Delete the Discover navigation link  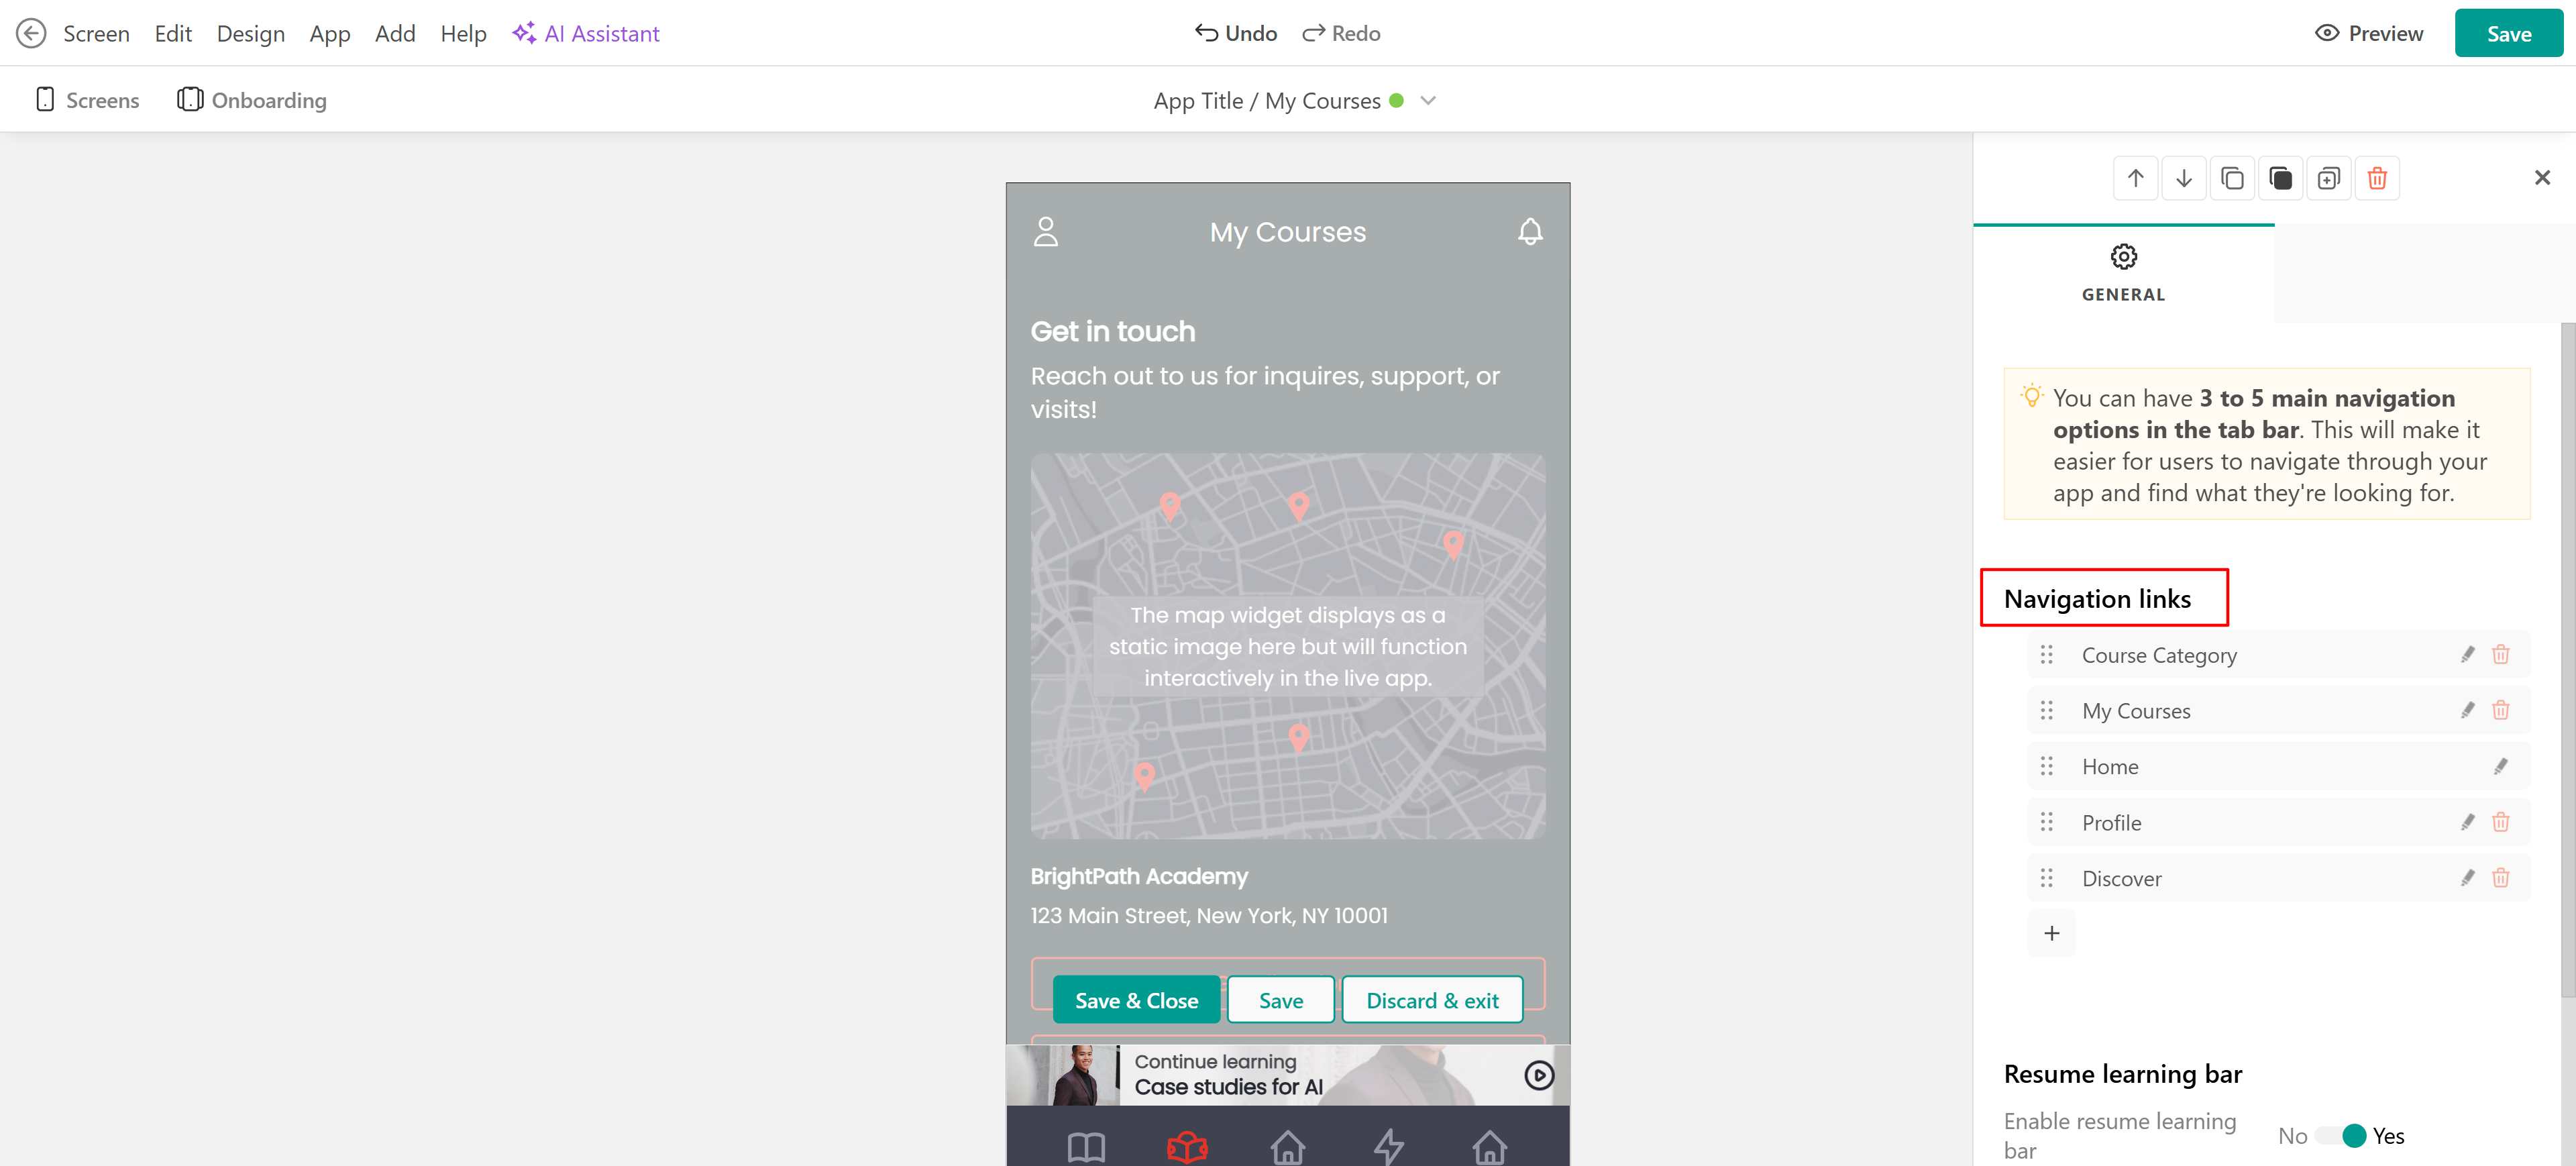click(2500, 878)
